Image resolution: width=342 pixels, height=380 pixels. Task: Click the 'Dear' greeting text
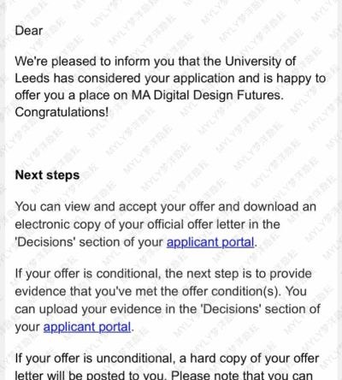(29, 31)
